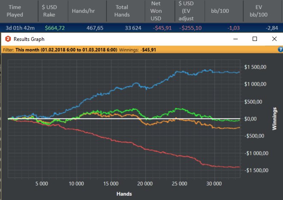Image resolution: width=283 pixels, height=200 pixels.
Task: Click the green winnings line on the graph
Action: (x=178, y=109)
